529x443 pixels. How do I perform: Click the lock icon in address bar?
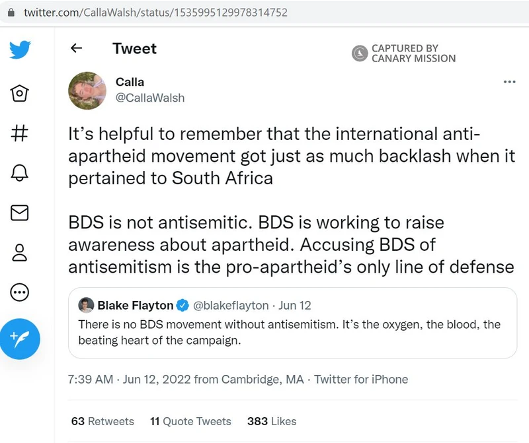coord(10,13)
